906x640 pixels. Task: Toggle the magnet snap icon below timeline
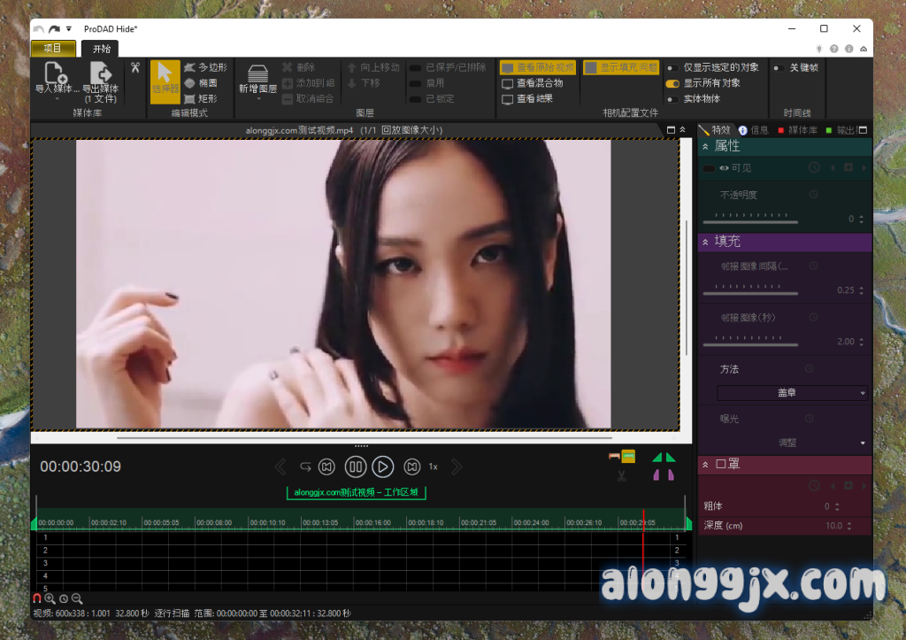(37, 598)
